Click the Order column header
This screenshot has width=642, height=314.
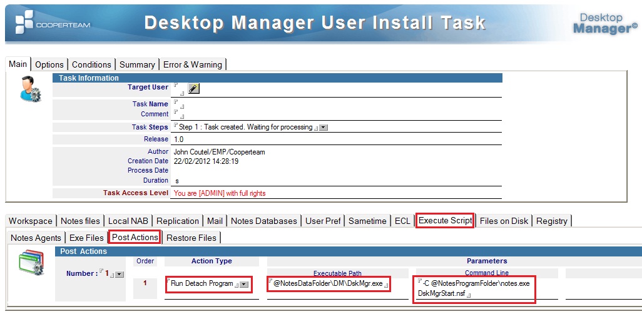[x=145, y=261]
